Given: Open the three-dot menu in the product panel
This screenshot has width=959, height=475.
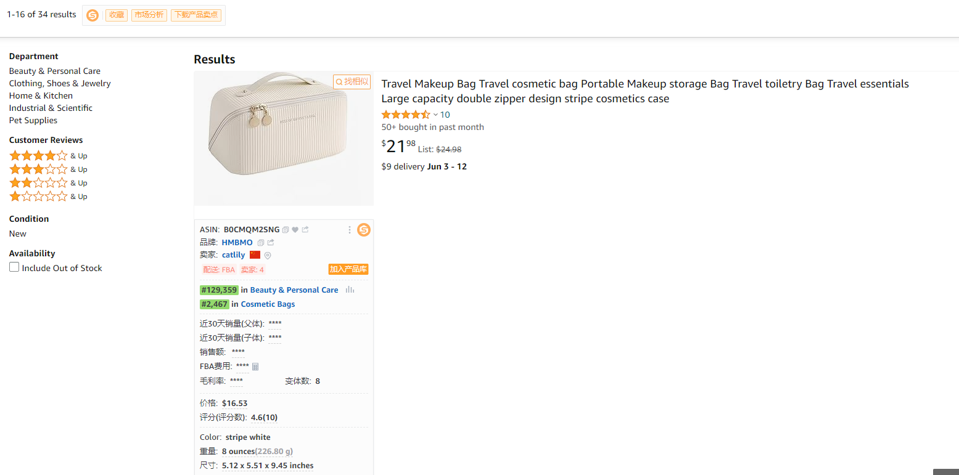Looking at the screenshot, I should click(350, 230).
